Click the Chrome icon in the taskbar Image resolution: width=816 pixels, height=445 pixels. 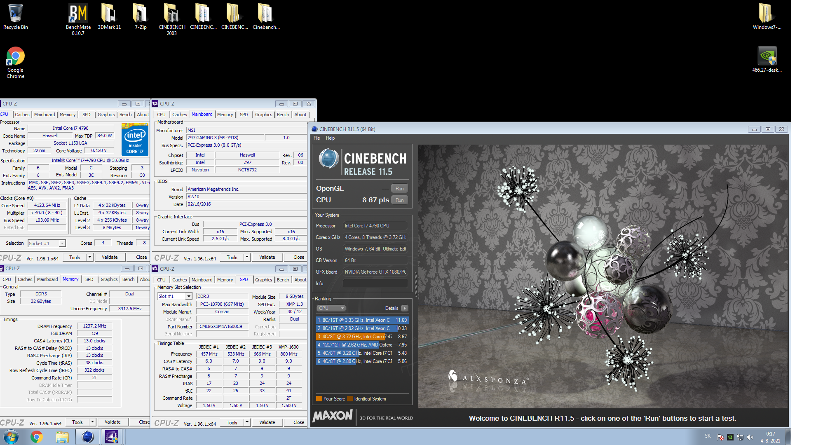coord(36,437)
